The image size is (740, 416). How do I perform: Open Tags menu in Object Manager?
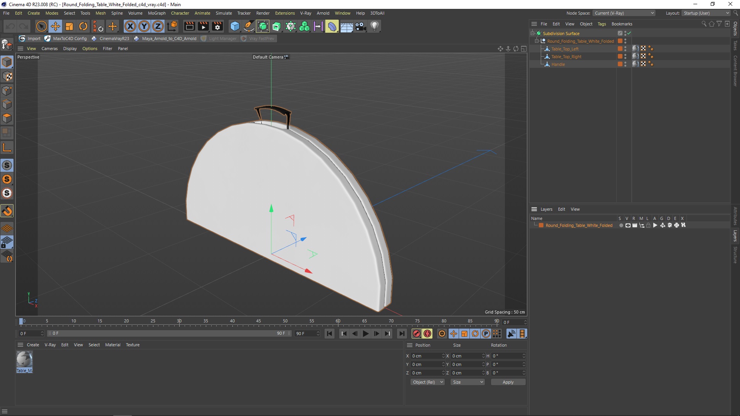click(x=602, y=24)
